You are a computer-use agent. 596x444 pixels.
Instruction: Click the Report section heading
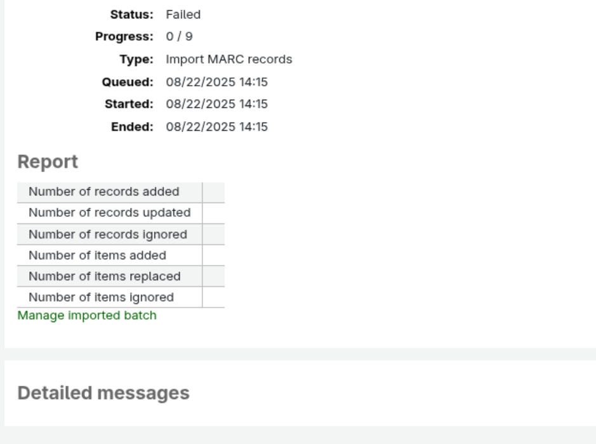tap(48, 162)
